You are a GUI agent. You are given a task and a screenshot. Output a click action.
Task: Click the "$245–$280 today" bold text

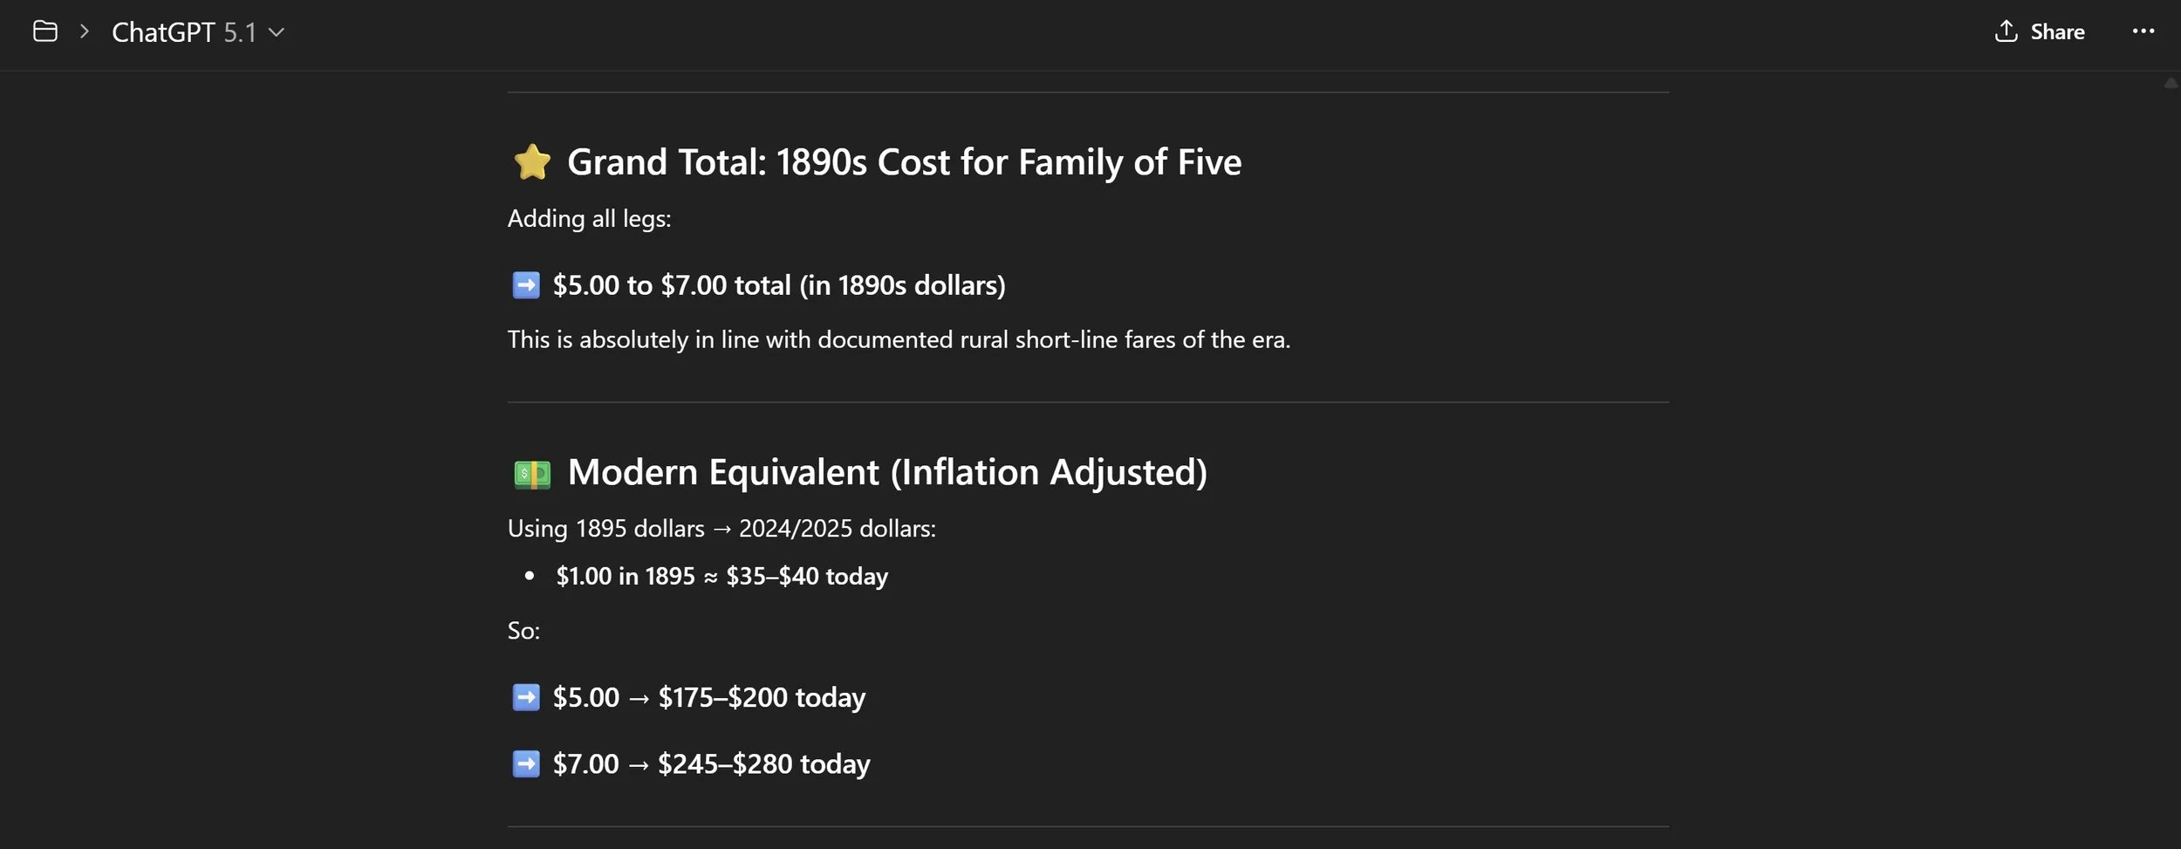[763, 764]
